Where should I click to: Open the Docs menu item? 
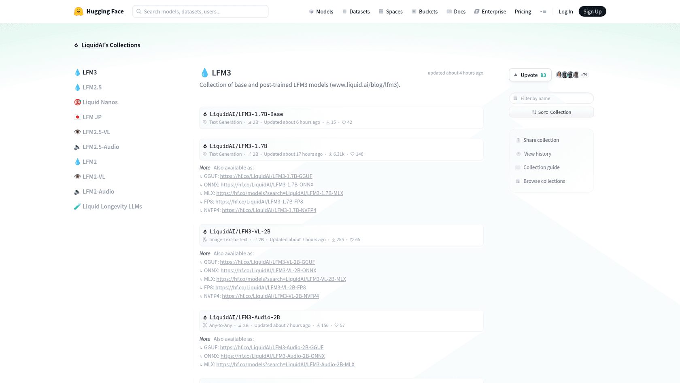pos(456,11)
